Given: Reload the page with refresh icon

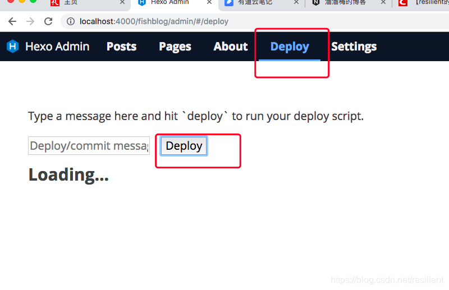Looking at the screenshot, I should [48, 21].
